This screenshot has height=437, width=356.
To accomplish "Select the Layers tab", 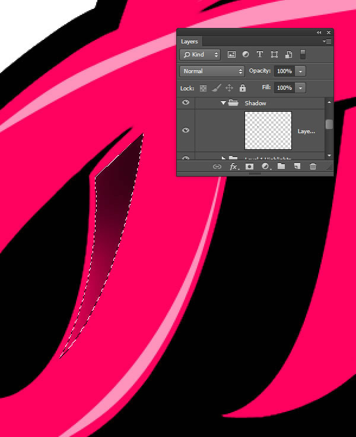I will [x=189, y=42].
